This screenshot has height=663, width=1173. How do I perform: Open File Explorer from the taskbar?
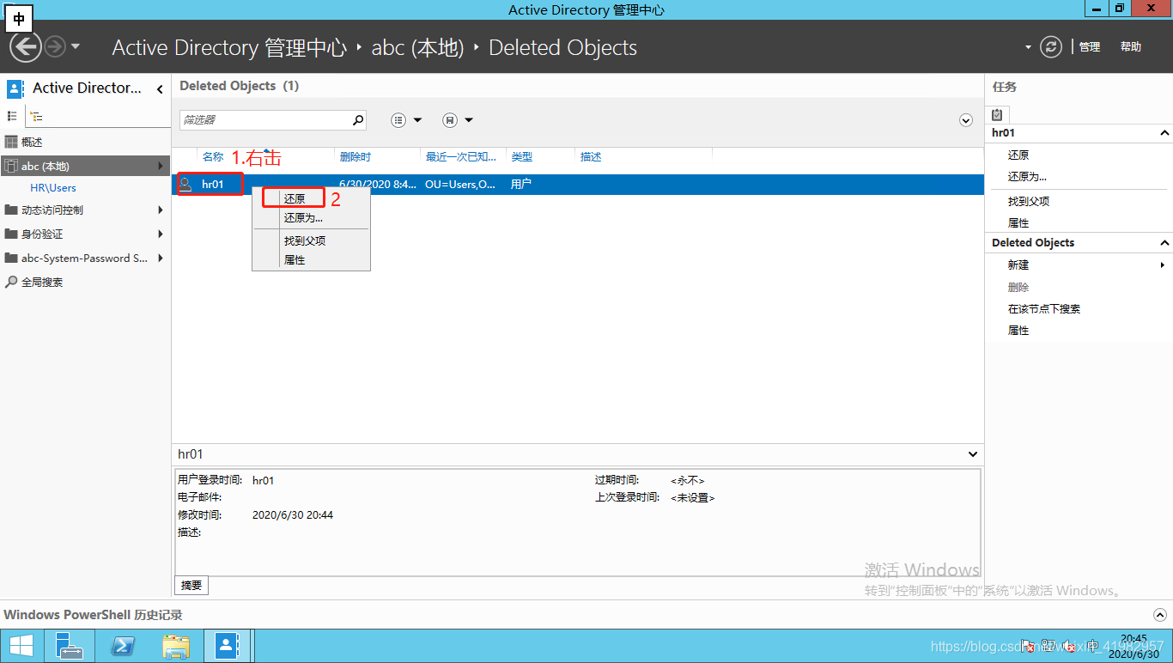point(176,646)
